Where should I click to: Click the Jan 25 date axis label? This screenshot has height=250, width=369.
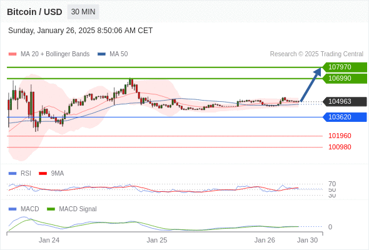[157, 240]
